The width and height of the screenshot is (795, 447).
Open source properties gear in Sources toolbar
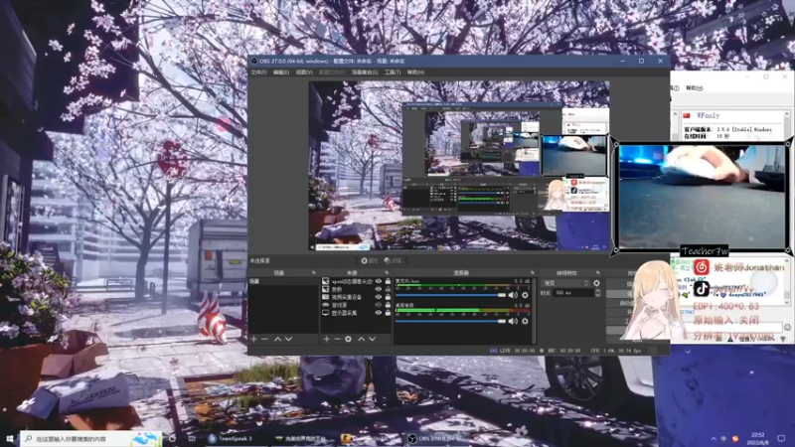click(349, 339)
